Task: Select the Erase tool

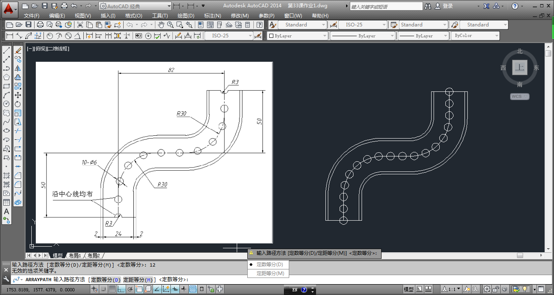Action: (18, 50)
